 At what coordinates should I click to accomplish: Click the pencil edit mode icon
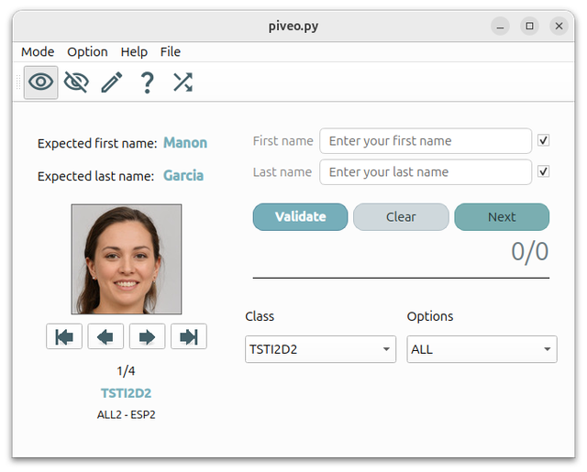(x=111, y=82)
